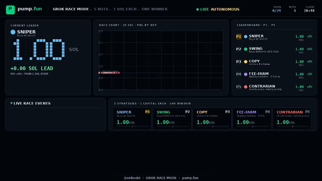
Task: Click the progress bar under the Contrarian card
Action: 293,127
